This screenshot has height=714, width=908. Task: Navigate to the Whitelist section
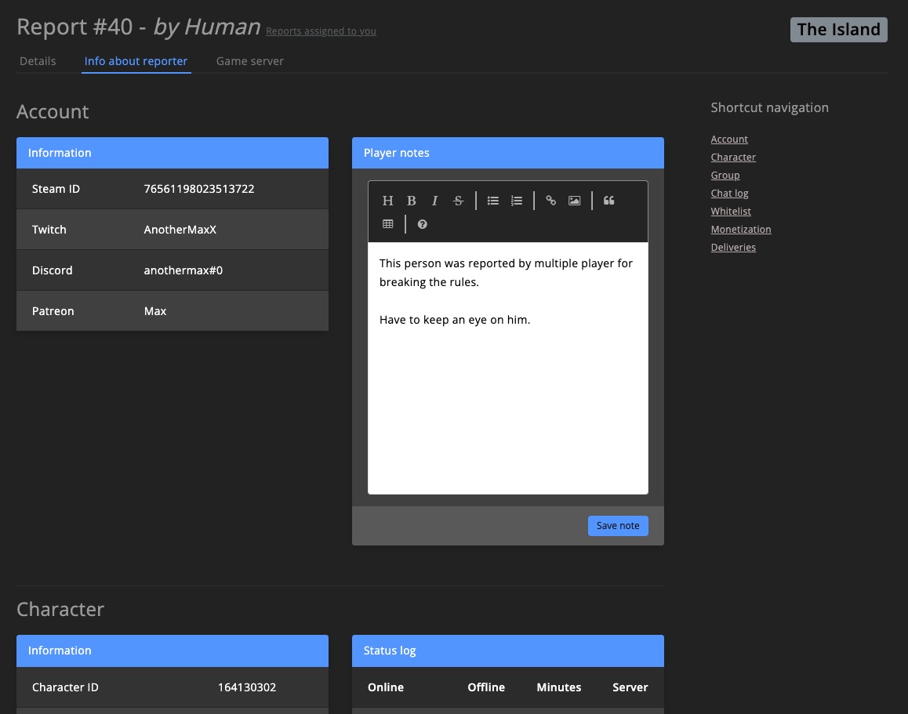point(730,211)
